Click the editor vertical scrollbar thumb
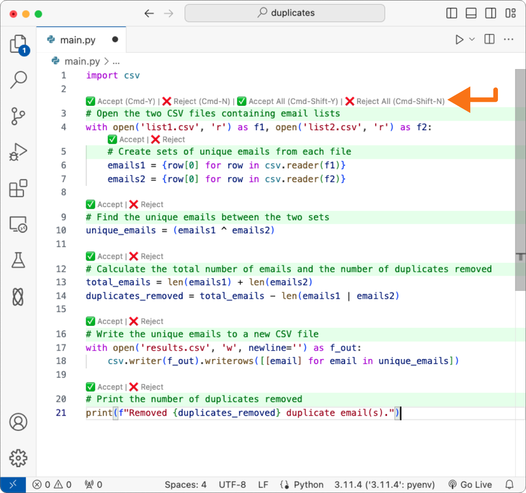526x493 pixels. [x=520, y=180]
